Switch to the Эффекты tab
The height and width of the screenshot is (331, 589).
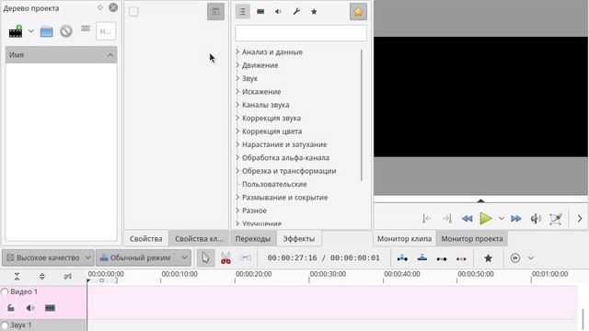click(x=299, y=239)
